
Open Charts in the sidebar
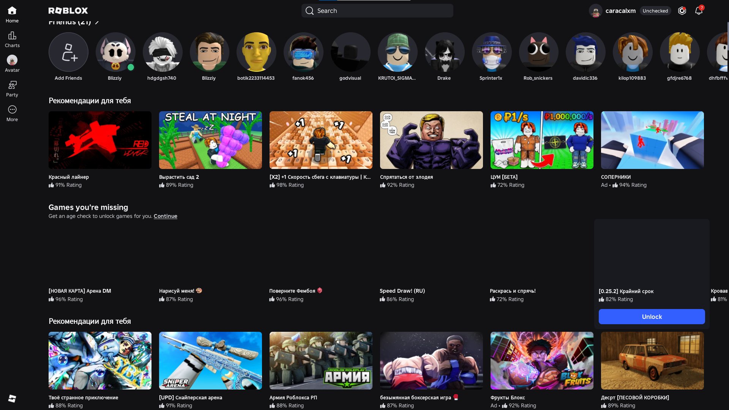click(x=12, y=39)
